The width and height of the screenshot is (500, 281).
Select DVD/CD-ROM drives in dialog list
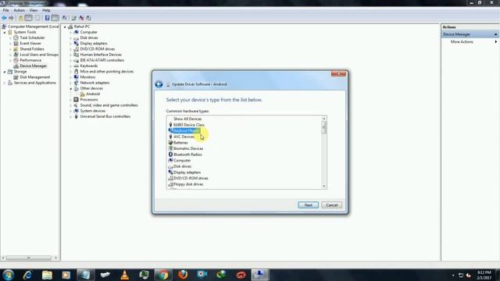pyautogui.click(x=191, y=179)
